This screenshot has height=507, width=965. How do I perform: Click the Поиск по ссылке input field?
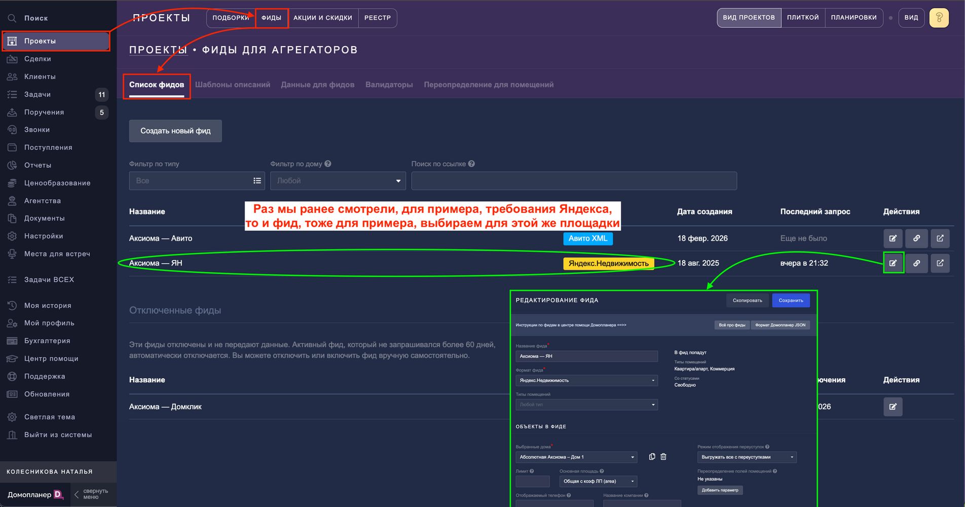click(574, 181)
